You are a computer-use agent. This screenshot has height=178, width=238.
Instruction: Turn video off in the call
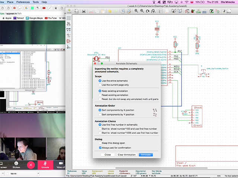(x=61, y=165)
